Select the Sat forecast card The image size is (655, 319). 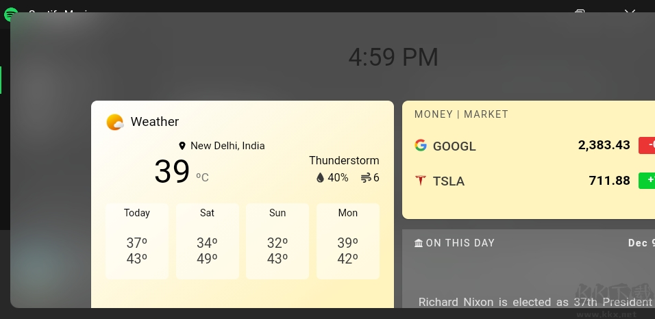click(208, 241)
